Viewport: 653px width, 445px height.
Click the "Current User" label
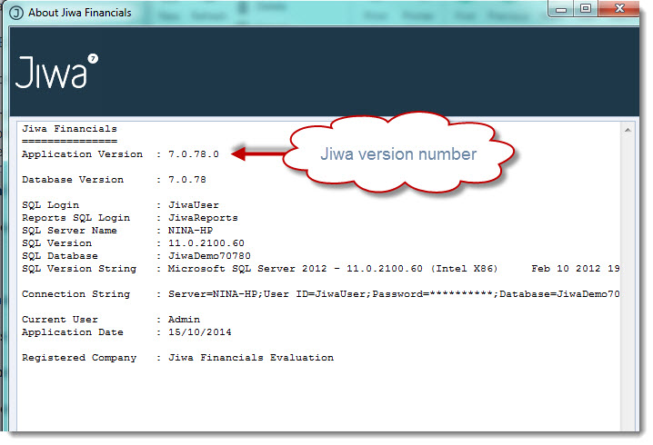[x=60, y=320]
